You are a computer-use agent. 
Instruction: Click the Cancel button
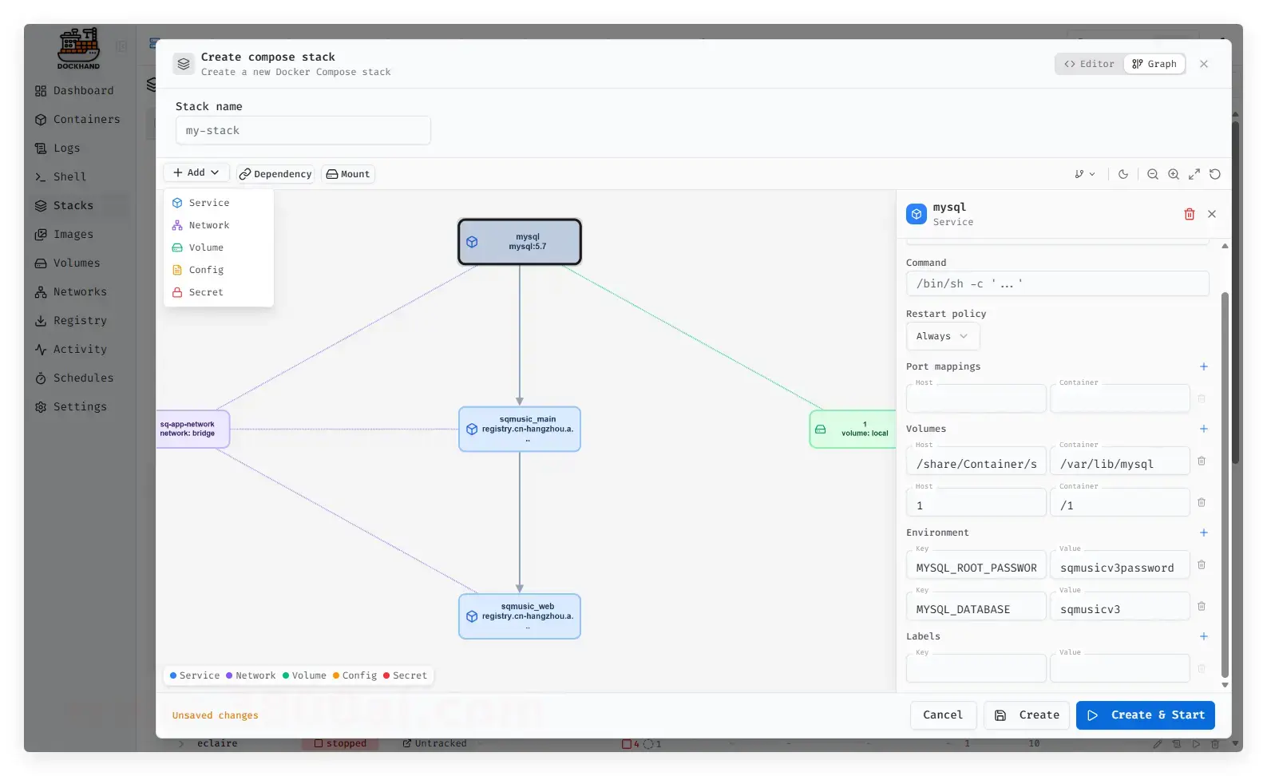pyautogui.click(x=942, y=715)
